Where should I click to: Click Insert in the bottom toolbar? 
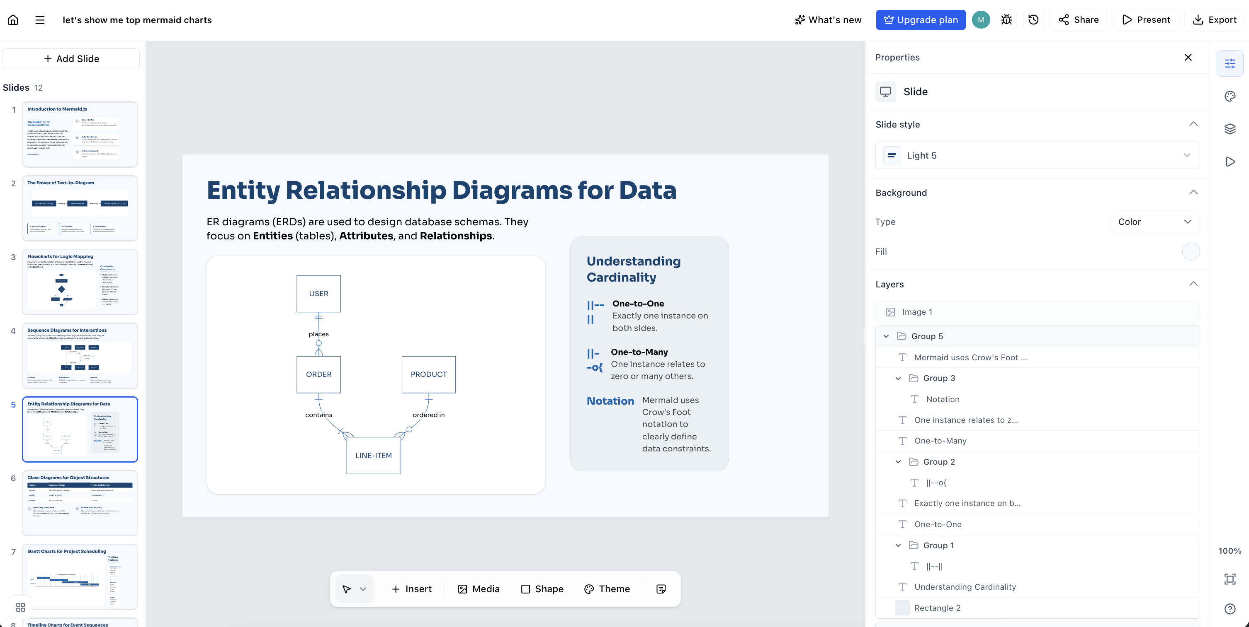point(411,589)
